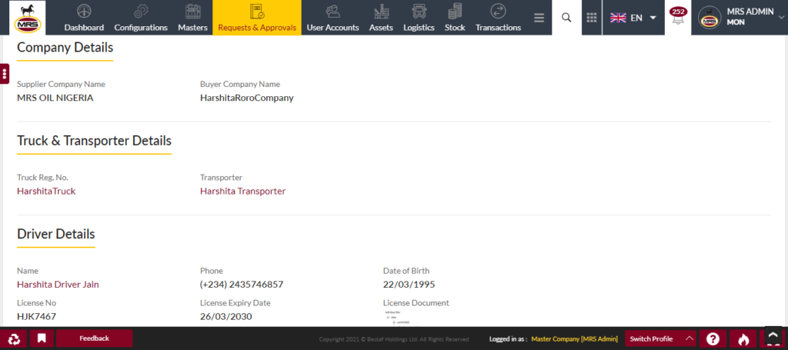The image size is (788, 350).
Task: Click the license number HJK7467
Action: (37, 317)
